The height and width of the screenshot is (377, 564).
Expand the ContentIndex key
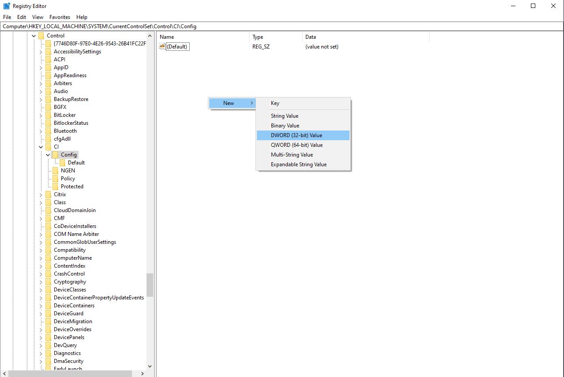tap(41, 266)
